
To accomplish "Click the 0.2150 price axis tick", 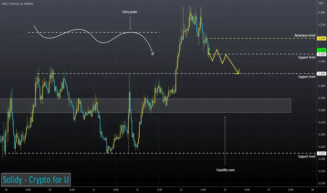I will pyautogui.click(x=322, y=171).
